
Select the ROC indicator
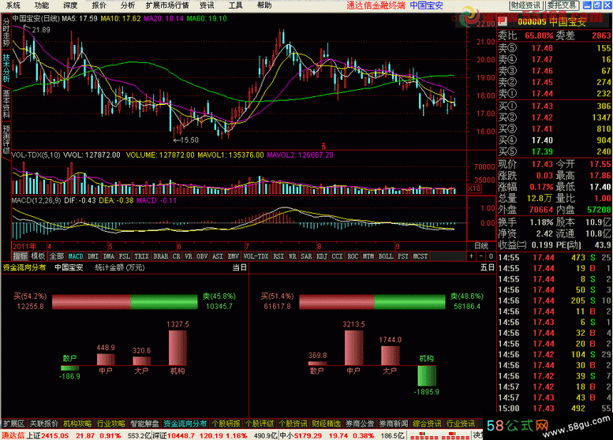click(x=353, y=256)
